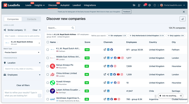Click info icon beside Similar company

point(25,30)
